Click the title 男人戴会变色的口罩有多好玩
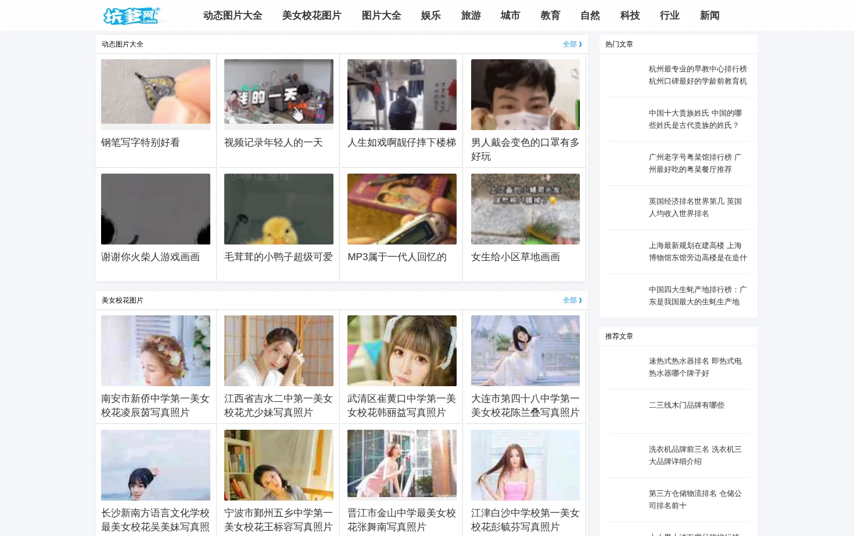This screenshot has width=854, height=536. point(525,149)
